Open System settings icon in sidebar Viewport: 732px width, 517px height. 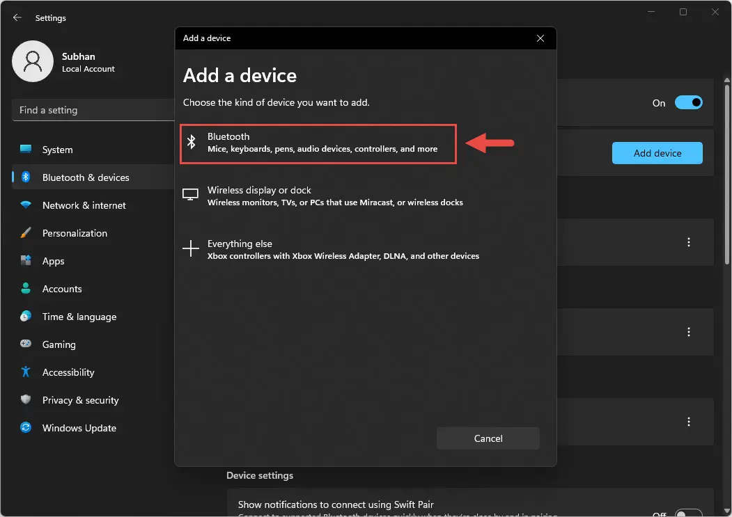click(x=26, y=150)
